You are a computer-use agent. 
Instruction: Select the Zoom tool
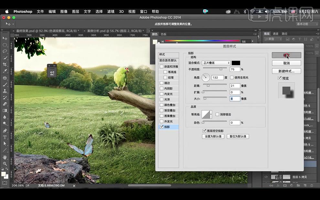coord(5,164)
